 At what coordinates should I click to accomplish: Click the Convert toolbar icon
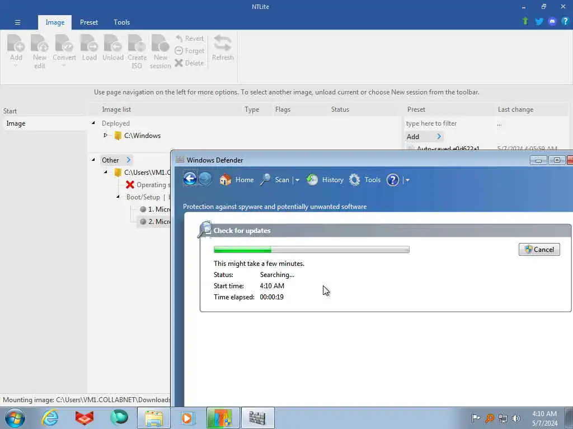point(64,50)
